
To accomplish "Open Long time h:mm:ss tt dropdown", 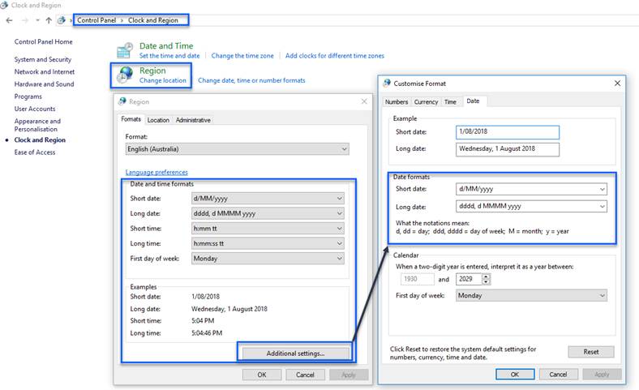I will point(268,244).
